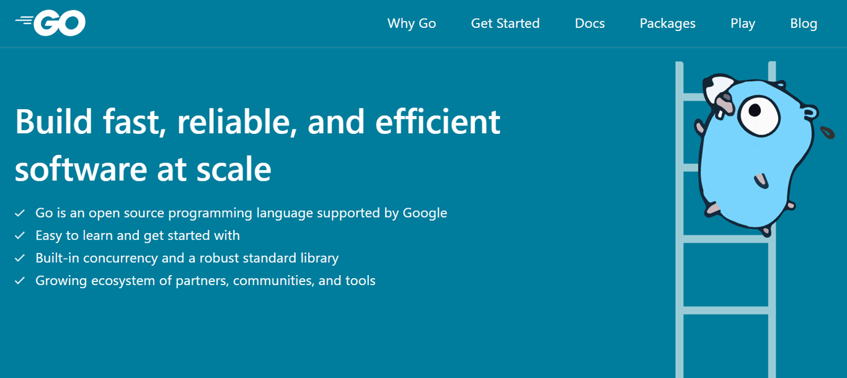Click the partners and communities bullet text
Image resolution: width=847 pixels, height=378 pixels.
(205, 280)
